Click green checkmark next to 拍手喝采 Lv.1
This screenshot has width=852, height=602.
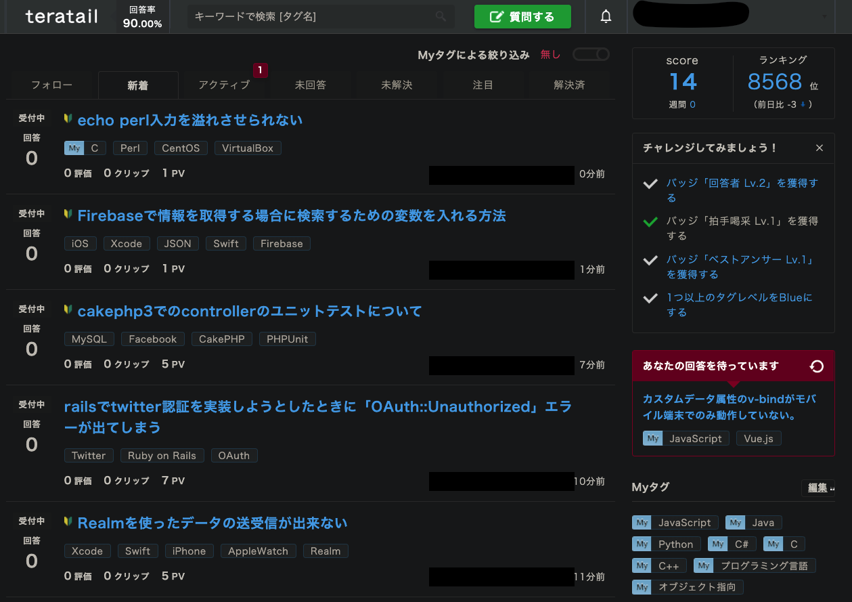tap(650, 221)
